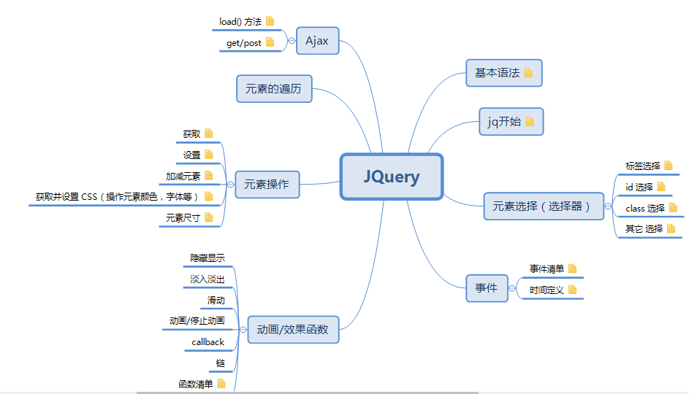Click the 链 subtopic text
The height and width of the screenshot is (394, 689).
220,363
